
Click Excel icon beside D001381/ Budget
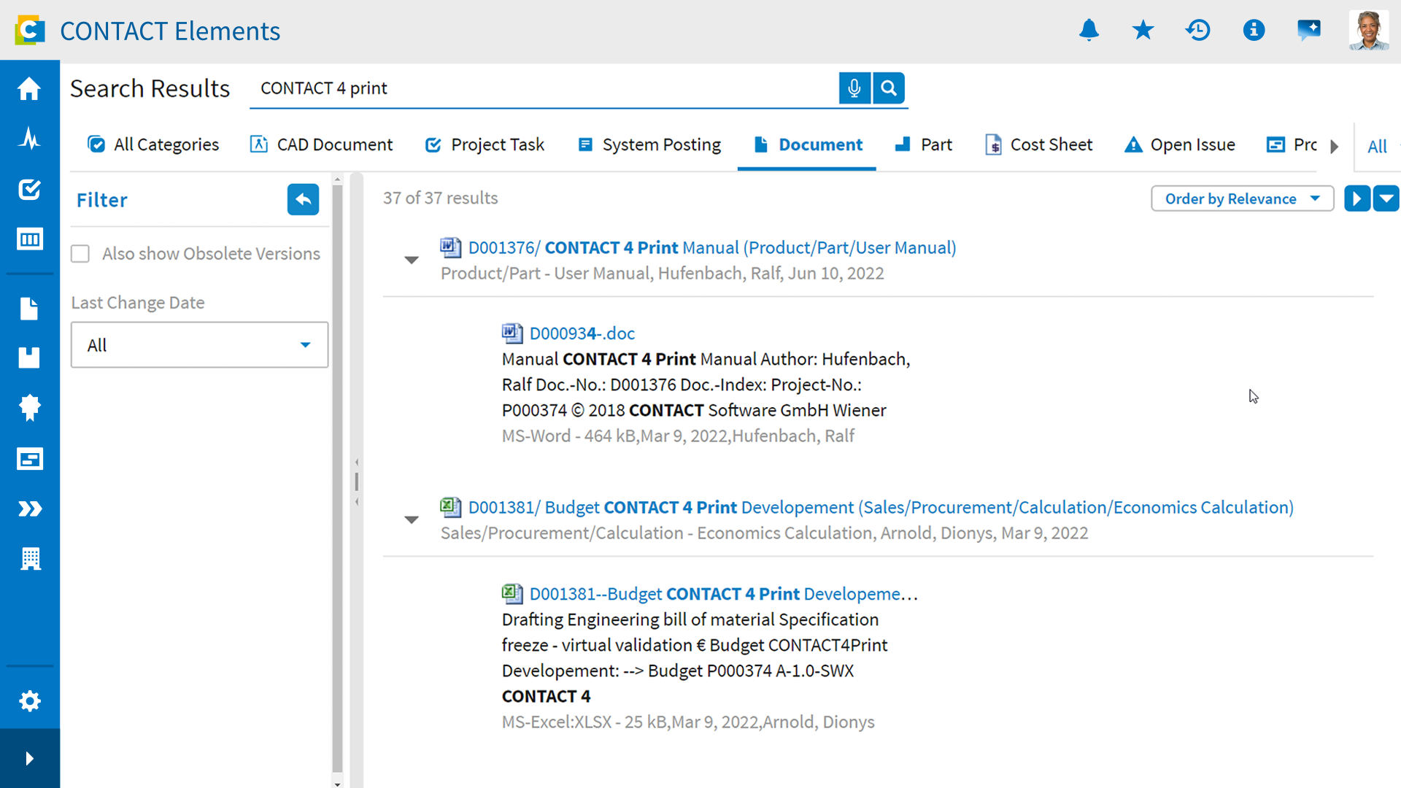[x=450, y=507]
